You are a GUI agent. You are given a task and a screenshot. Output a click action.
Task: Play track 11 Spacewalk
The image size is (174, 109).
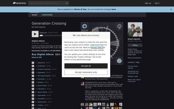point(33,95)
